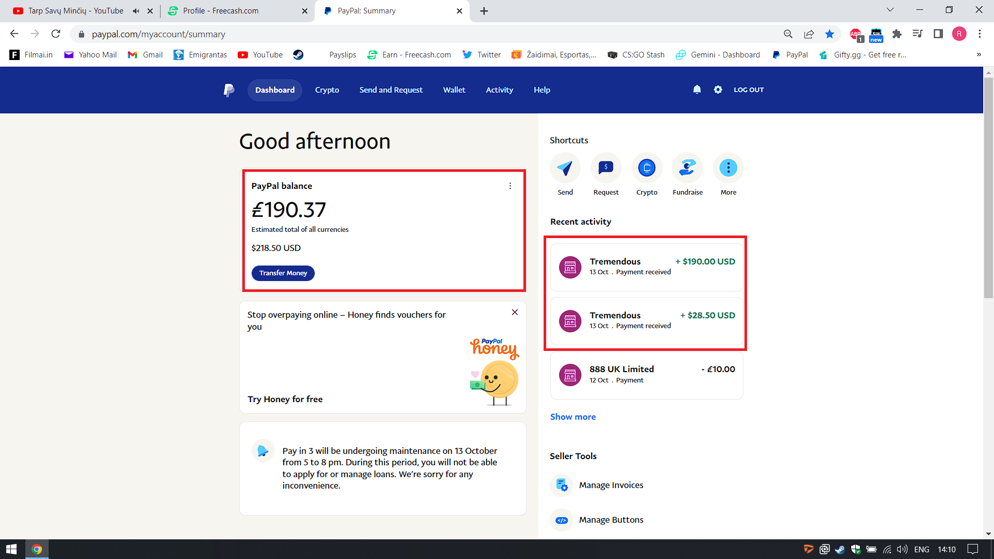Click the PayPal logo in header
The width and height of the screenshot is (994, 559).
click(229, 90)
